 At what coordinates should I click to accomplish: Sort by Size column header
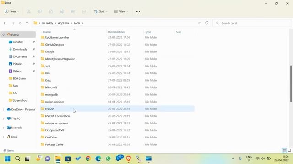pyautogui.click(x=179, y=32)
